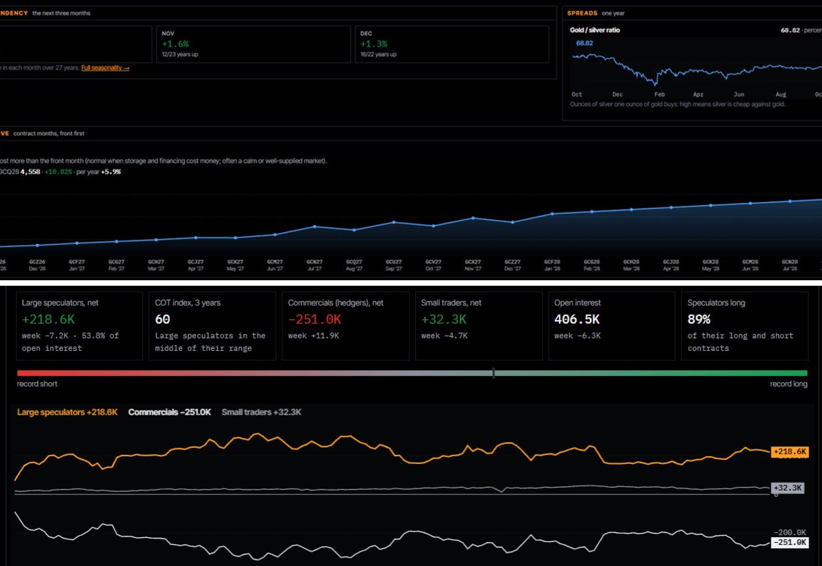Screen dimensions: 822x566
Task: Open the 'Open interest' 406.5K card
Action: coord(611,325)
